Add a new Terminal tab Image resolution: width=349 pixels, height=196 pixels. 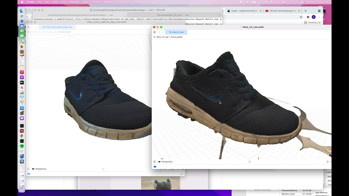(x=220, y=15)
